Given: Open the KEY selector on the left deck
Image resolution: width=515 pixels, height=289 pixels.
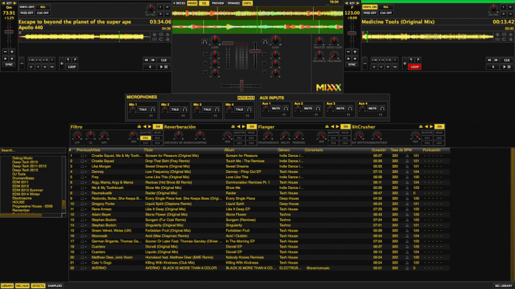Looking at the screenshot, I should 8,3.
